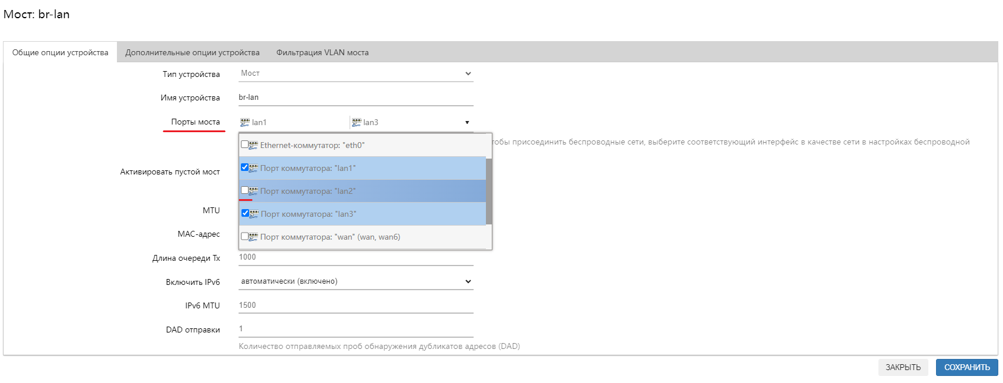1003x383 pixels.
Task: Collapse the Порты моста dropdown arrow
Action: (467, 122)
